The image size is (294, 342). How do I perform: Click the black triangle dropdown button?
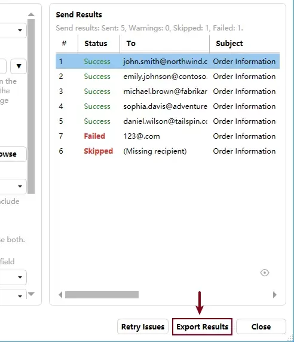click(19, 66)
